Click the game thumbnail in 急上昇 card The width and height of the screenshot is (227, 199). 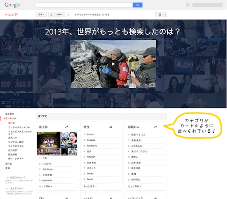[x=48, y=143]
